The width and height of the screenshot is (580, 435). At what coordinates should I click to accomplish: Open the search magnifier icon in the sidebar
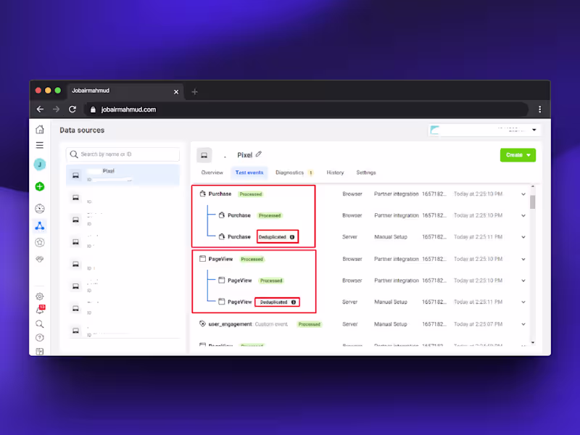[x=40, y=324]
